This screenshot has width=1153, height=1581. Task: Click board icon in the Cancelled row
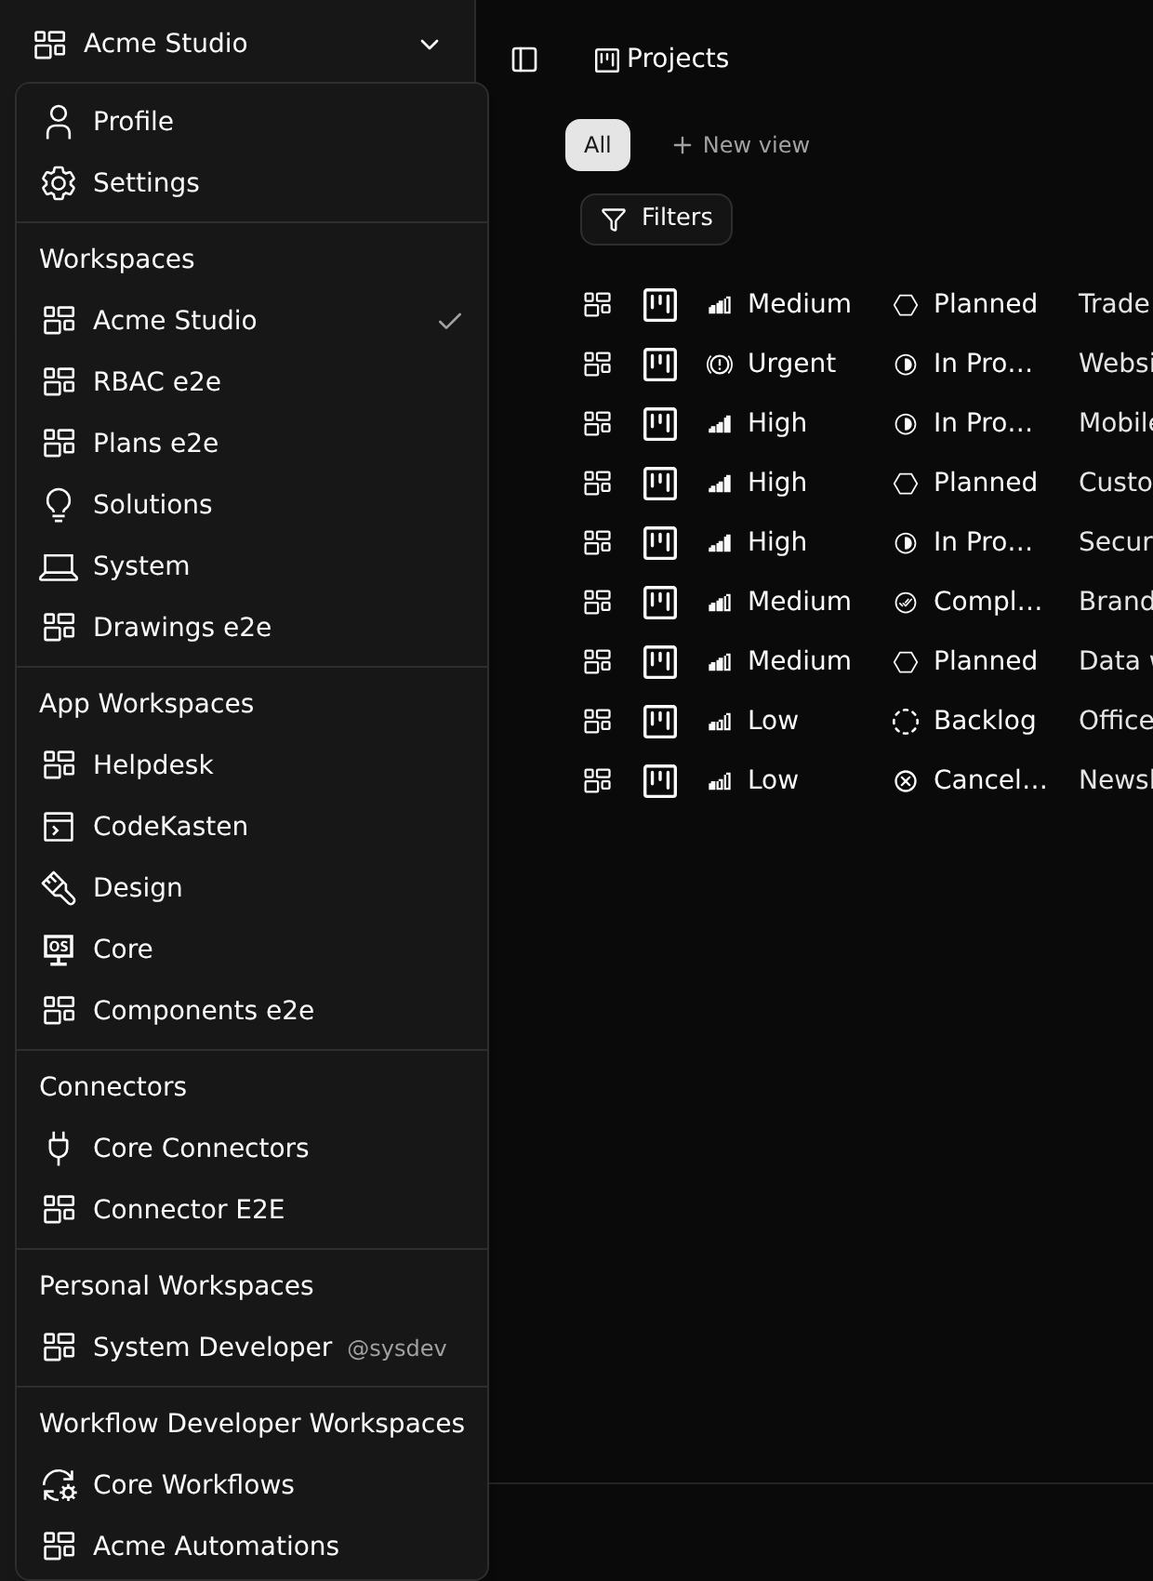(x=660, y=781)
